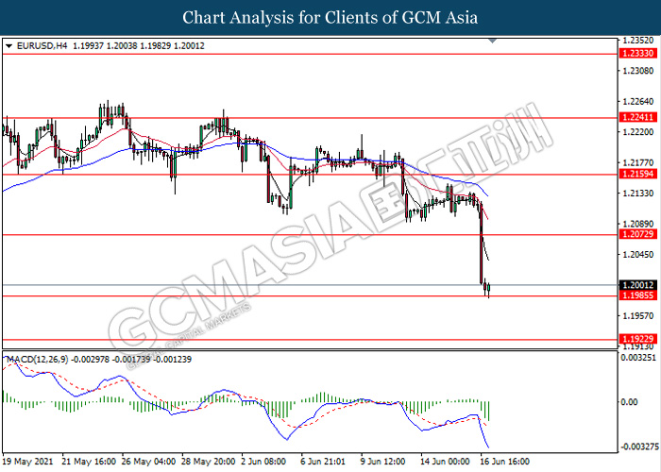Click the 1.19855 support level label
This screenshot has height=472, width=661.
click(638, 295)
